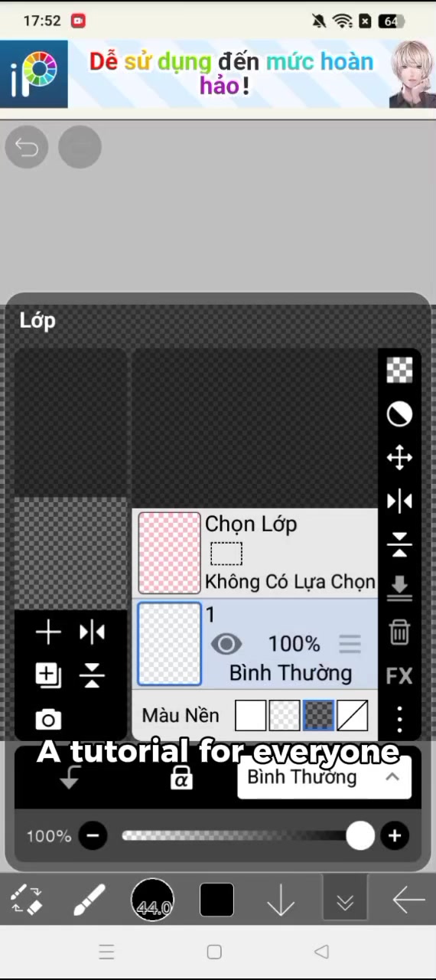Open the FX filter option
436x980 pixels.
[x=399, y=676]
